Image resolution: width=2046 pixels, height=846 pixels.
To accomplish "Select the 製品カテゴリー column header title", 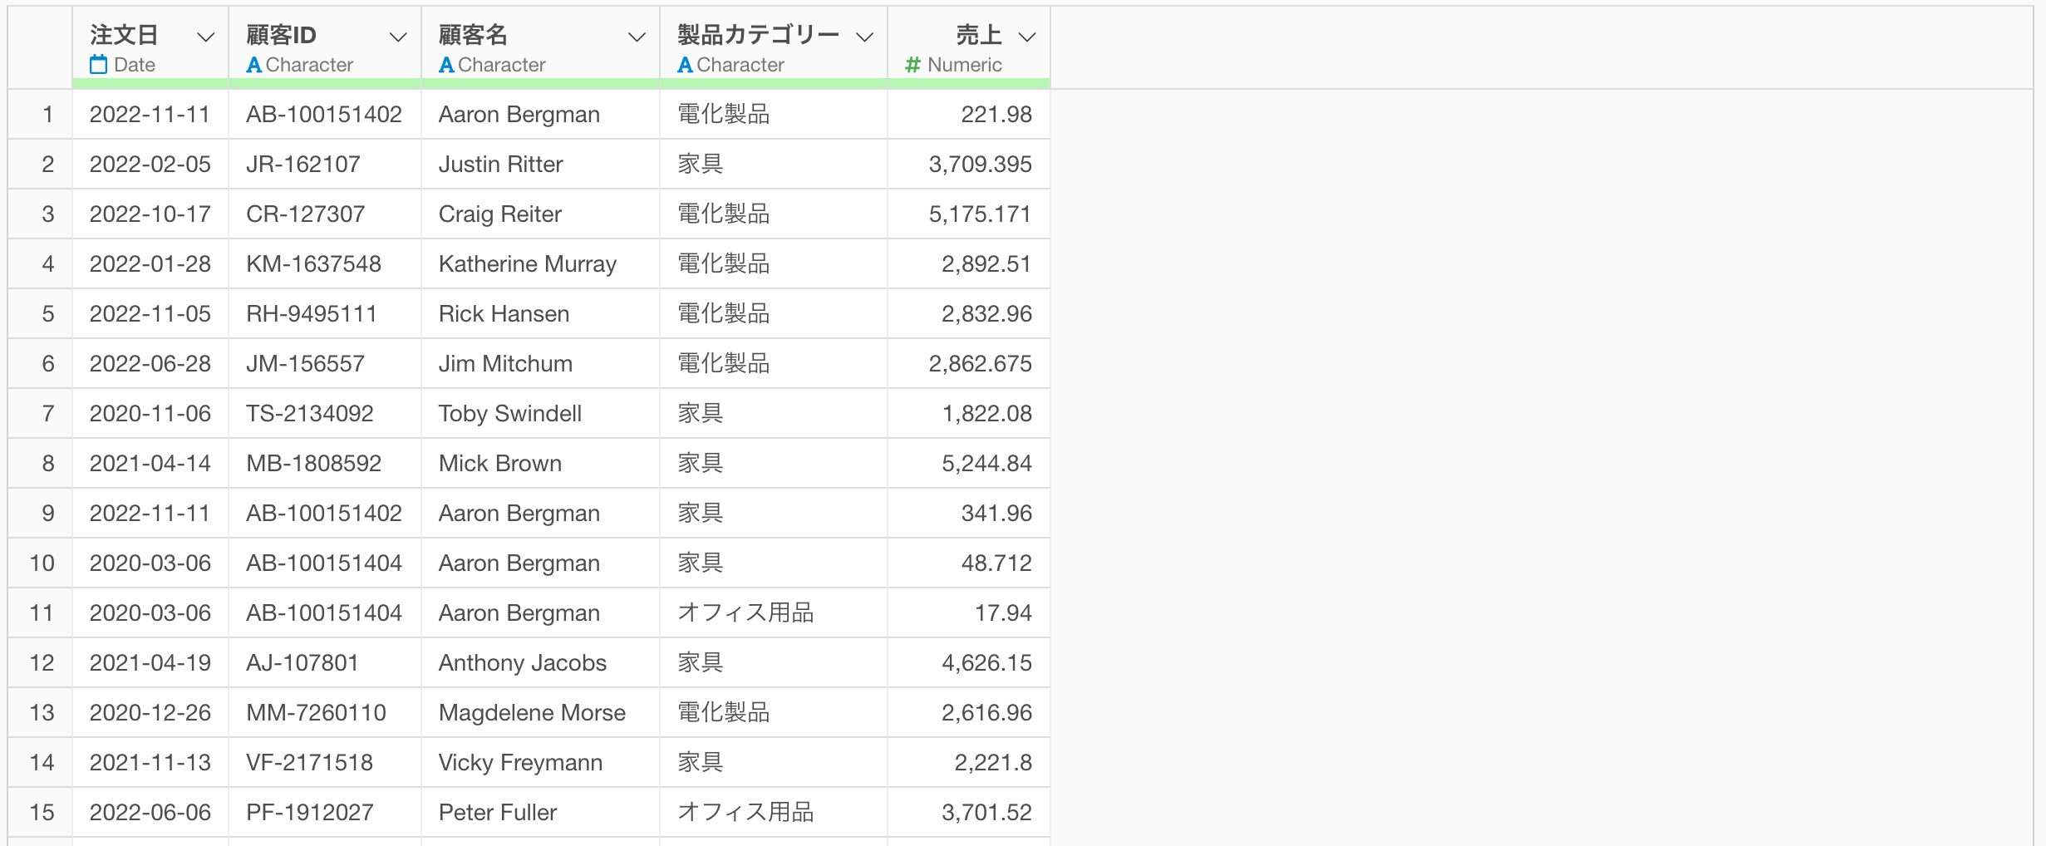I will (758, 35).
